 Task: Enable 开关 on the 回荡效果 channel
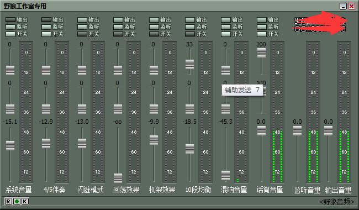[118, 34]
